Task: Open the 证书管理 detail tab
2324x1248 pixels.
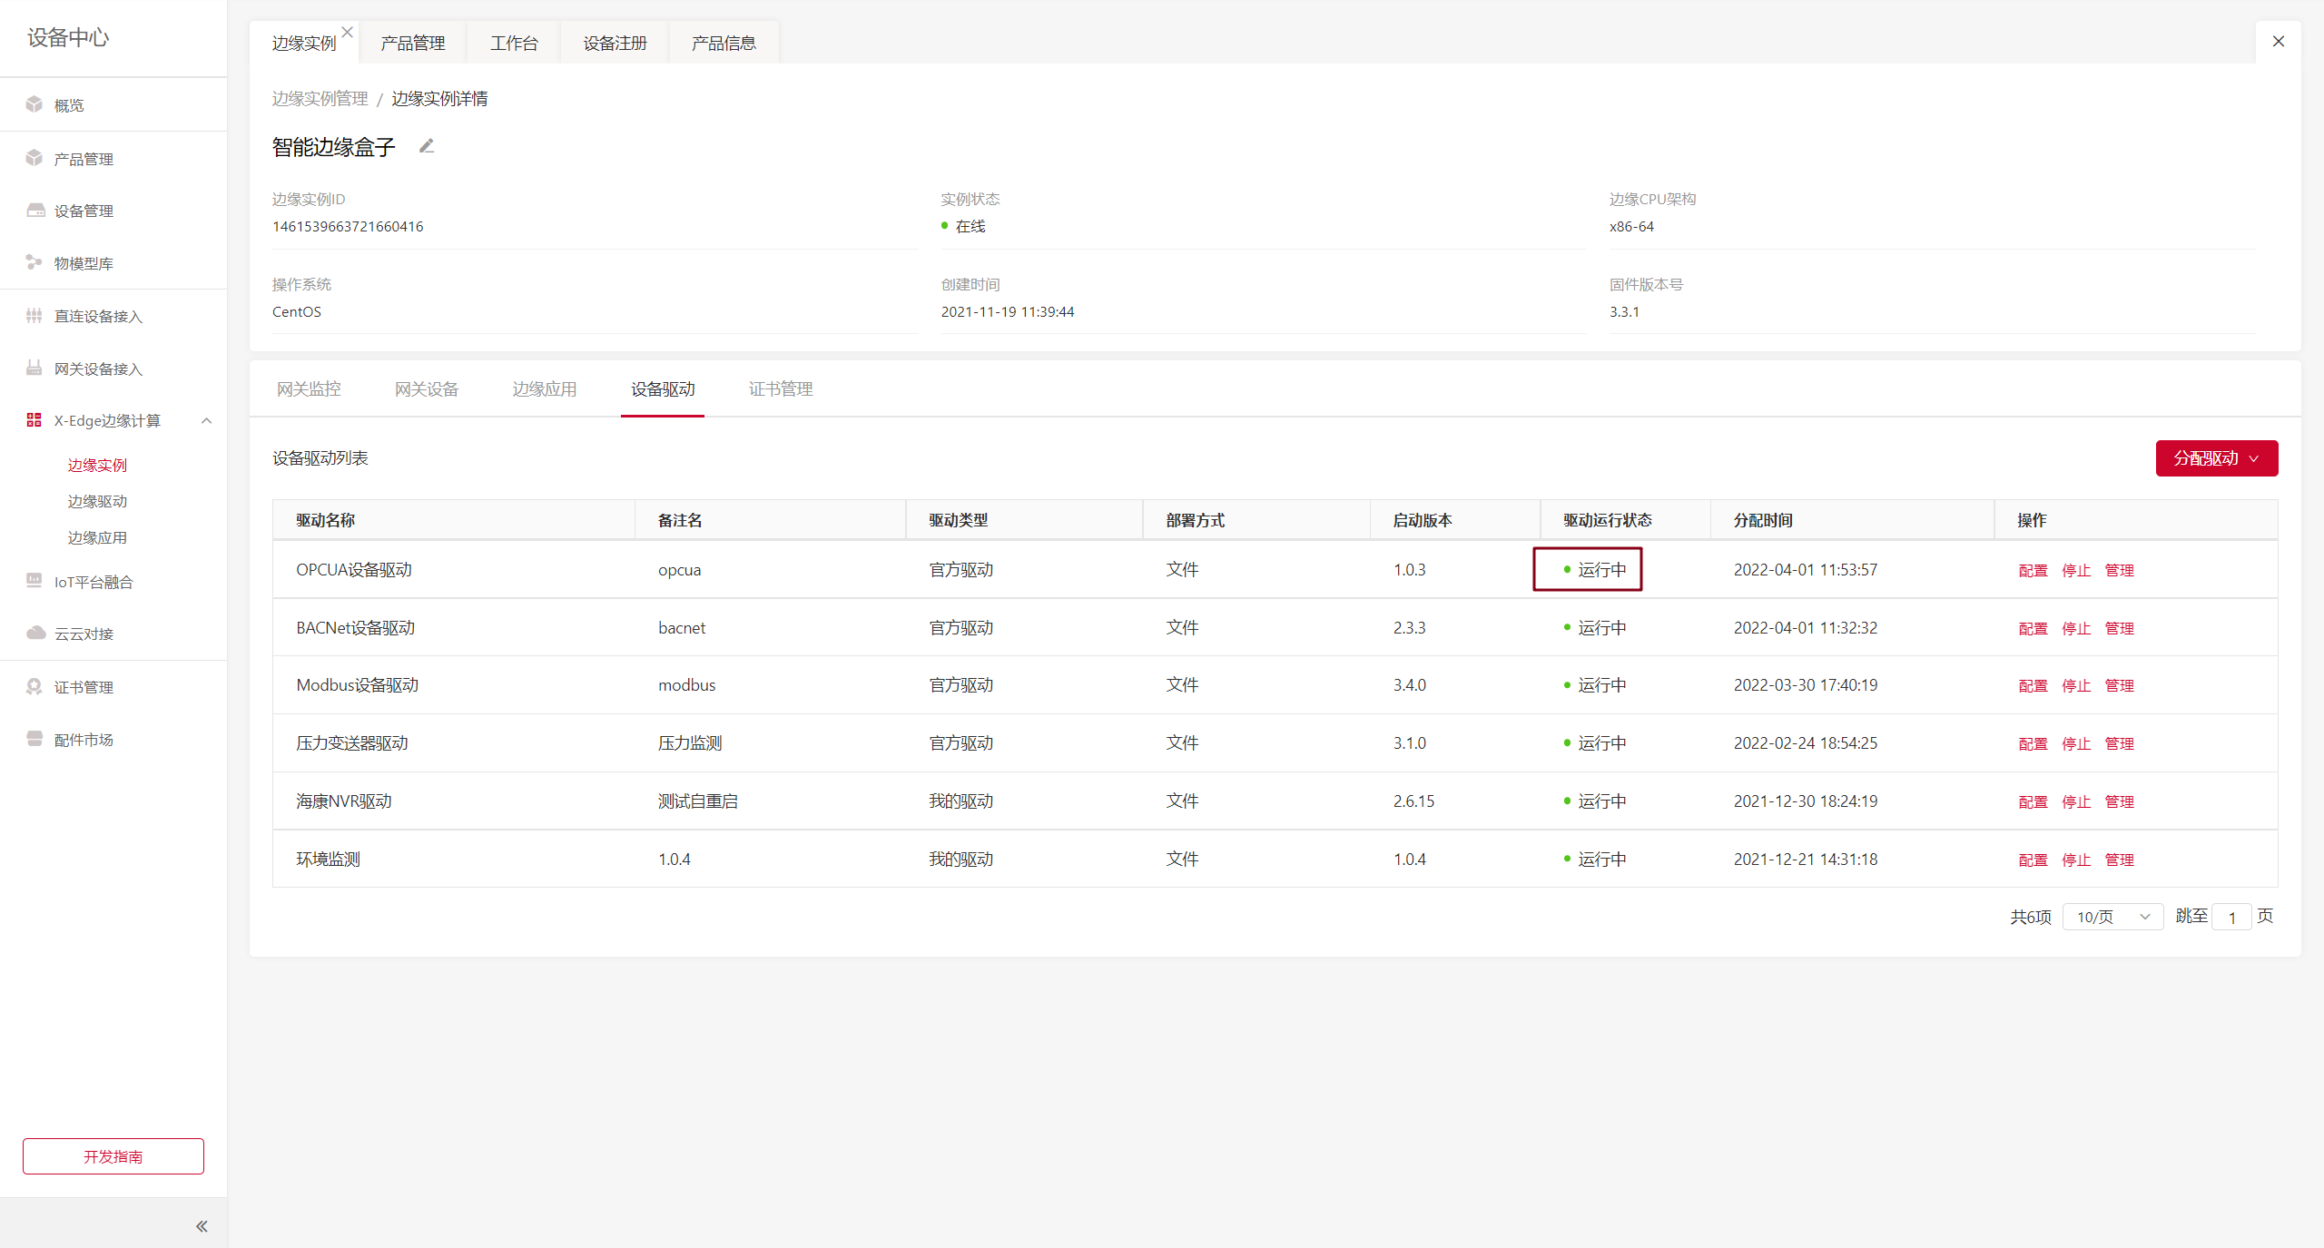Action: [780, 389]
